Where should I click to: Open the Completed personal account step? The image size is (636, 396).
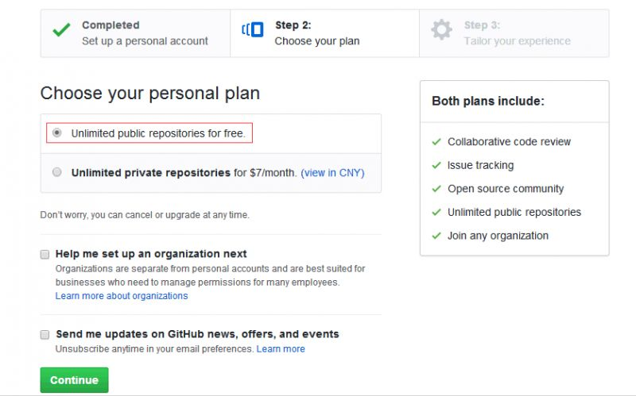tap(135, 33)
